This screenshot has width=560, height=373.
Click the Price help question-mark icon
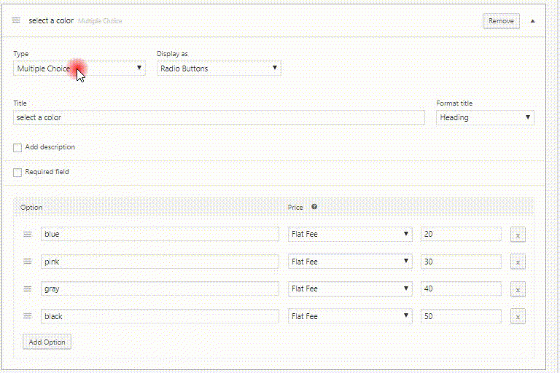coord(314,207)
